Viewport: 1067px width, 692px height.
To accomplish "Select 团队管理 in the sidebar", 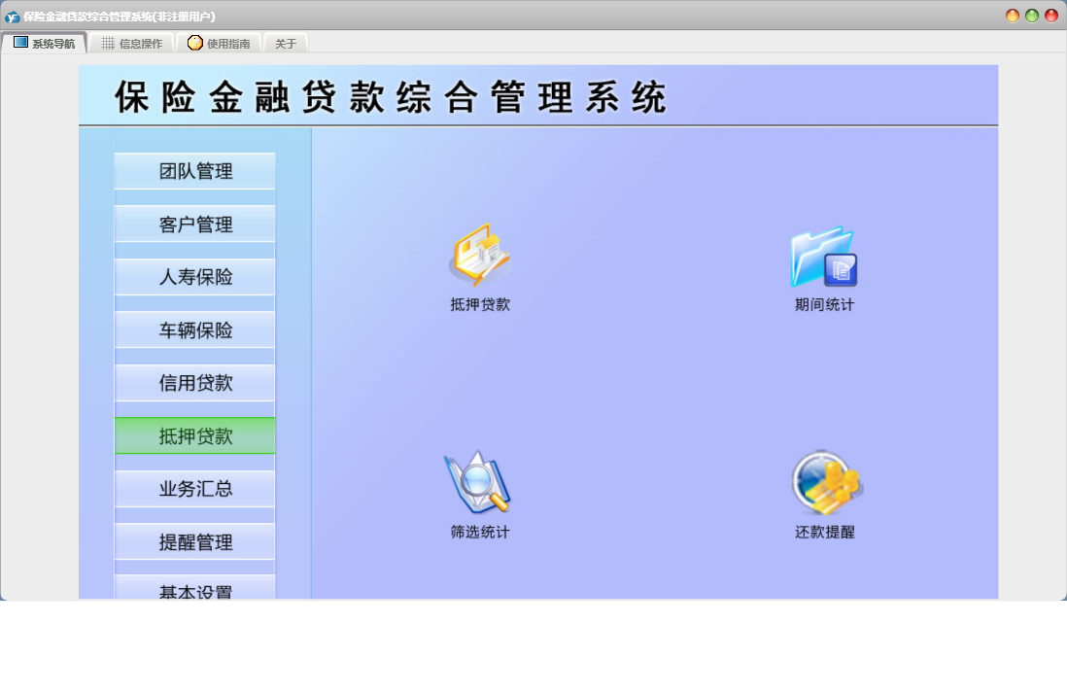I will click(x=195, y=171).
